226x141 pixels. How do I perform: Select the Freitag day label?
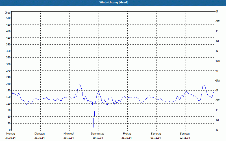[127, 134]
